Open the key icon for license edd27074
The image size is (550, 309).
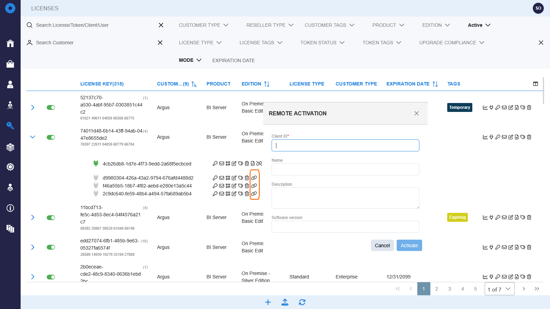click(498, 247)
